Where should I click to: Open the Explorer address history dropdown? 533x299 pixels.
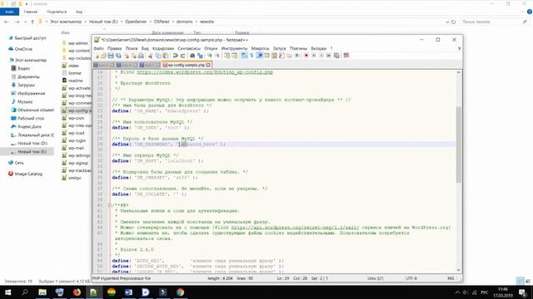447,22
